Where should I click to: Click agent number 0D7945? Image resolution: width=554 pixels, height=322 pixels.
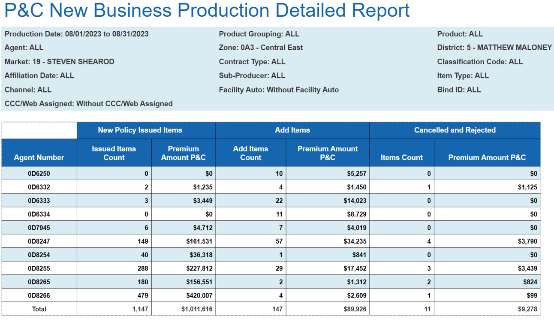[39, 228]
